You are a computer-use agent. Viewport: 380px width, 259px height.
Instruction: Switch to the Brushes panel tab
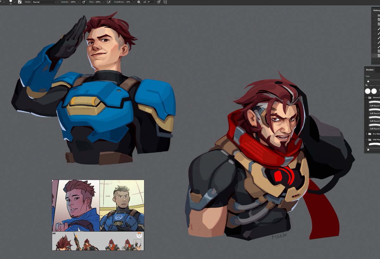coord(370,70)
